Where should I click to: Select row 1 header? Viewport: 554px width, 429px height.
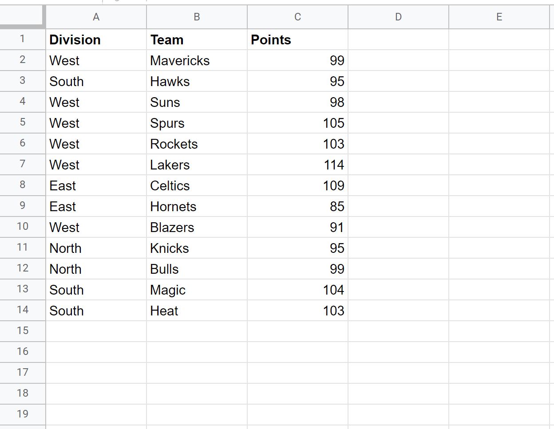point(23,39)
